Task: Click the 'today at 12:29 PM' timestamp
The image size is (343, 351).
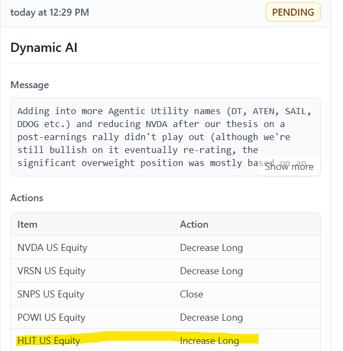Action: (x=50, y=12)
